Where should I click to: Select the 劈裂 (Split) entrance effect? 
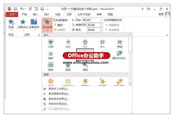point(120,44)
